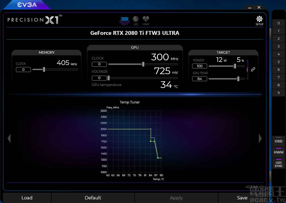Select the VGA 1 graphics card icon
This screenshot has height=203, width=286.
(125, 21)
